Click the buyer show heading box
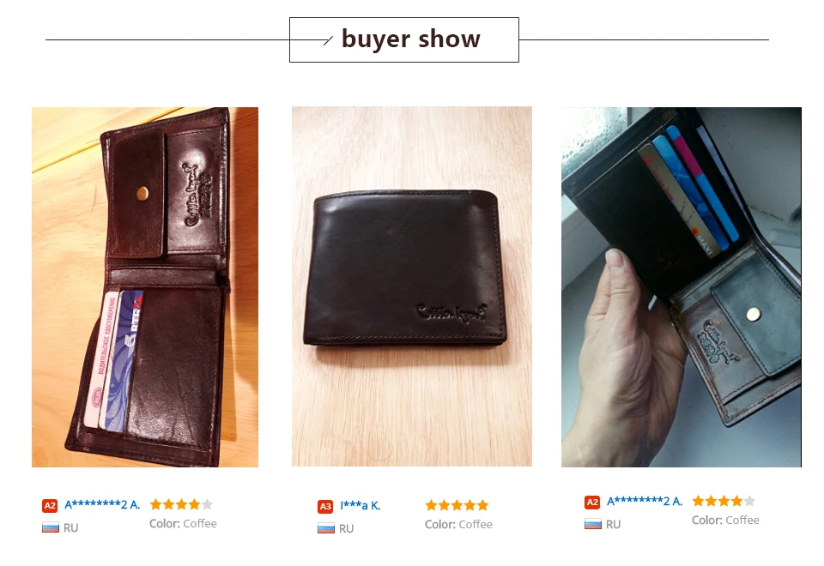 point(404,40)
